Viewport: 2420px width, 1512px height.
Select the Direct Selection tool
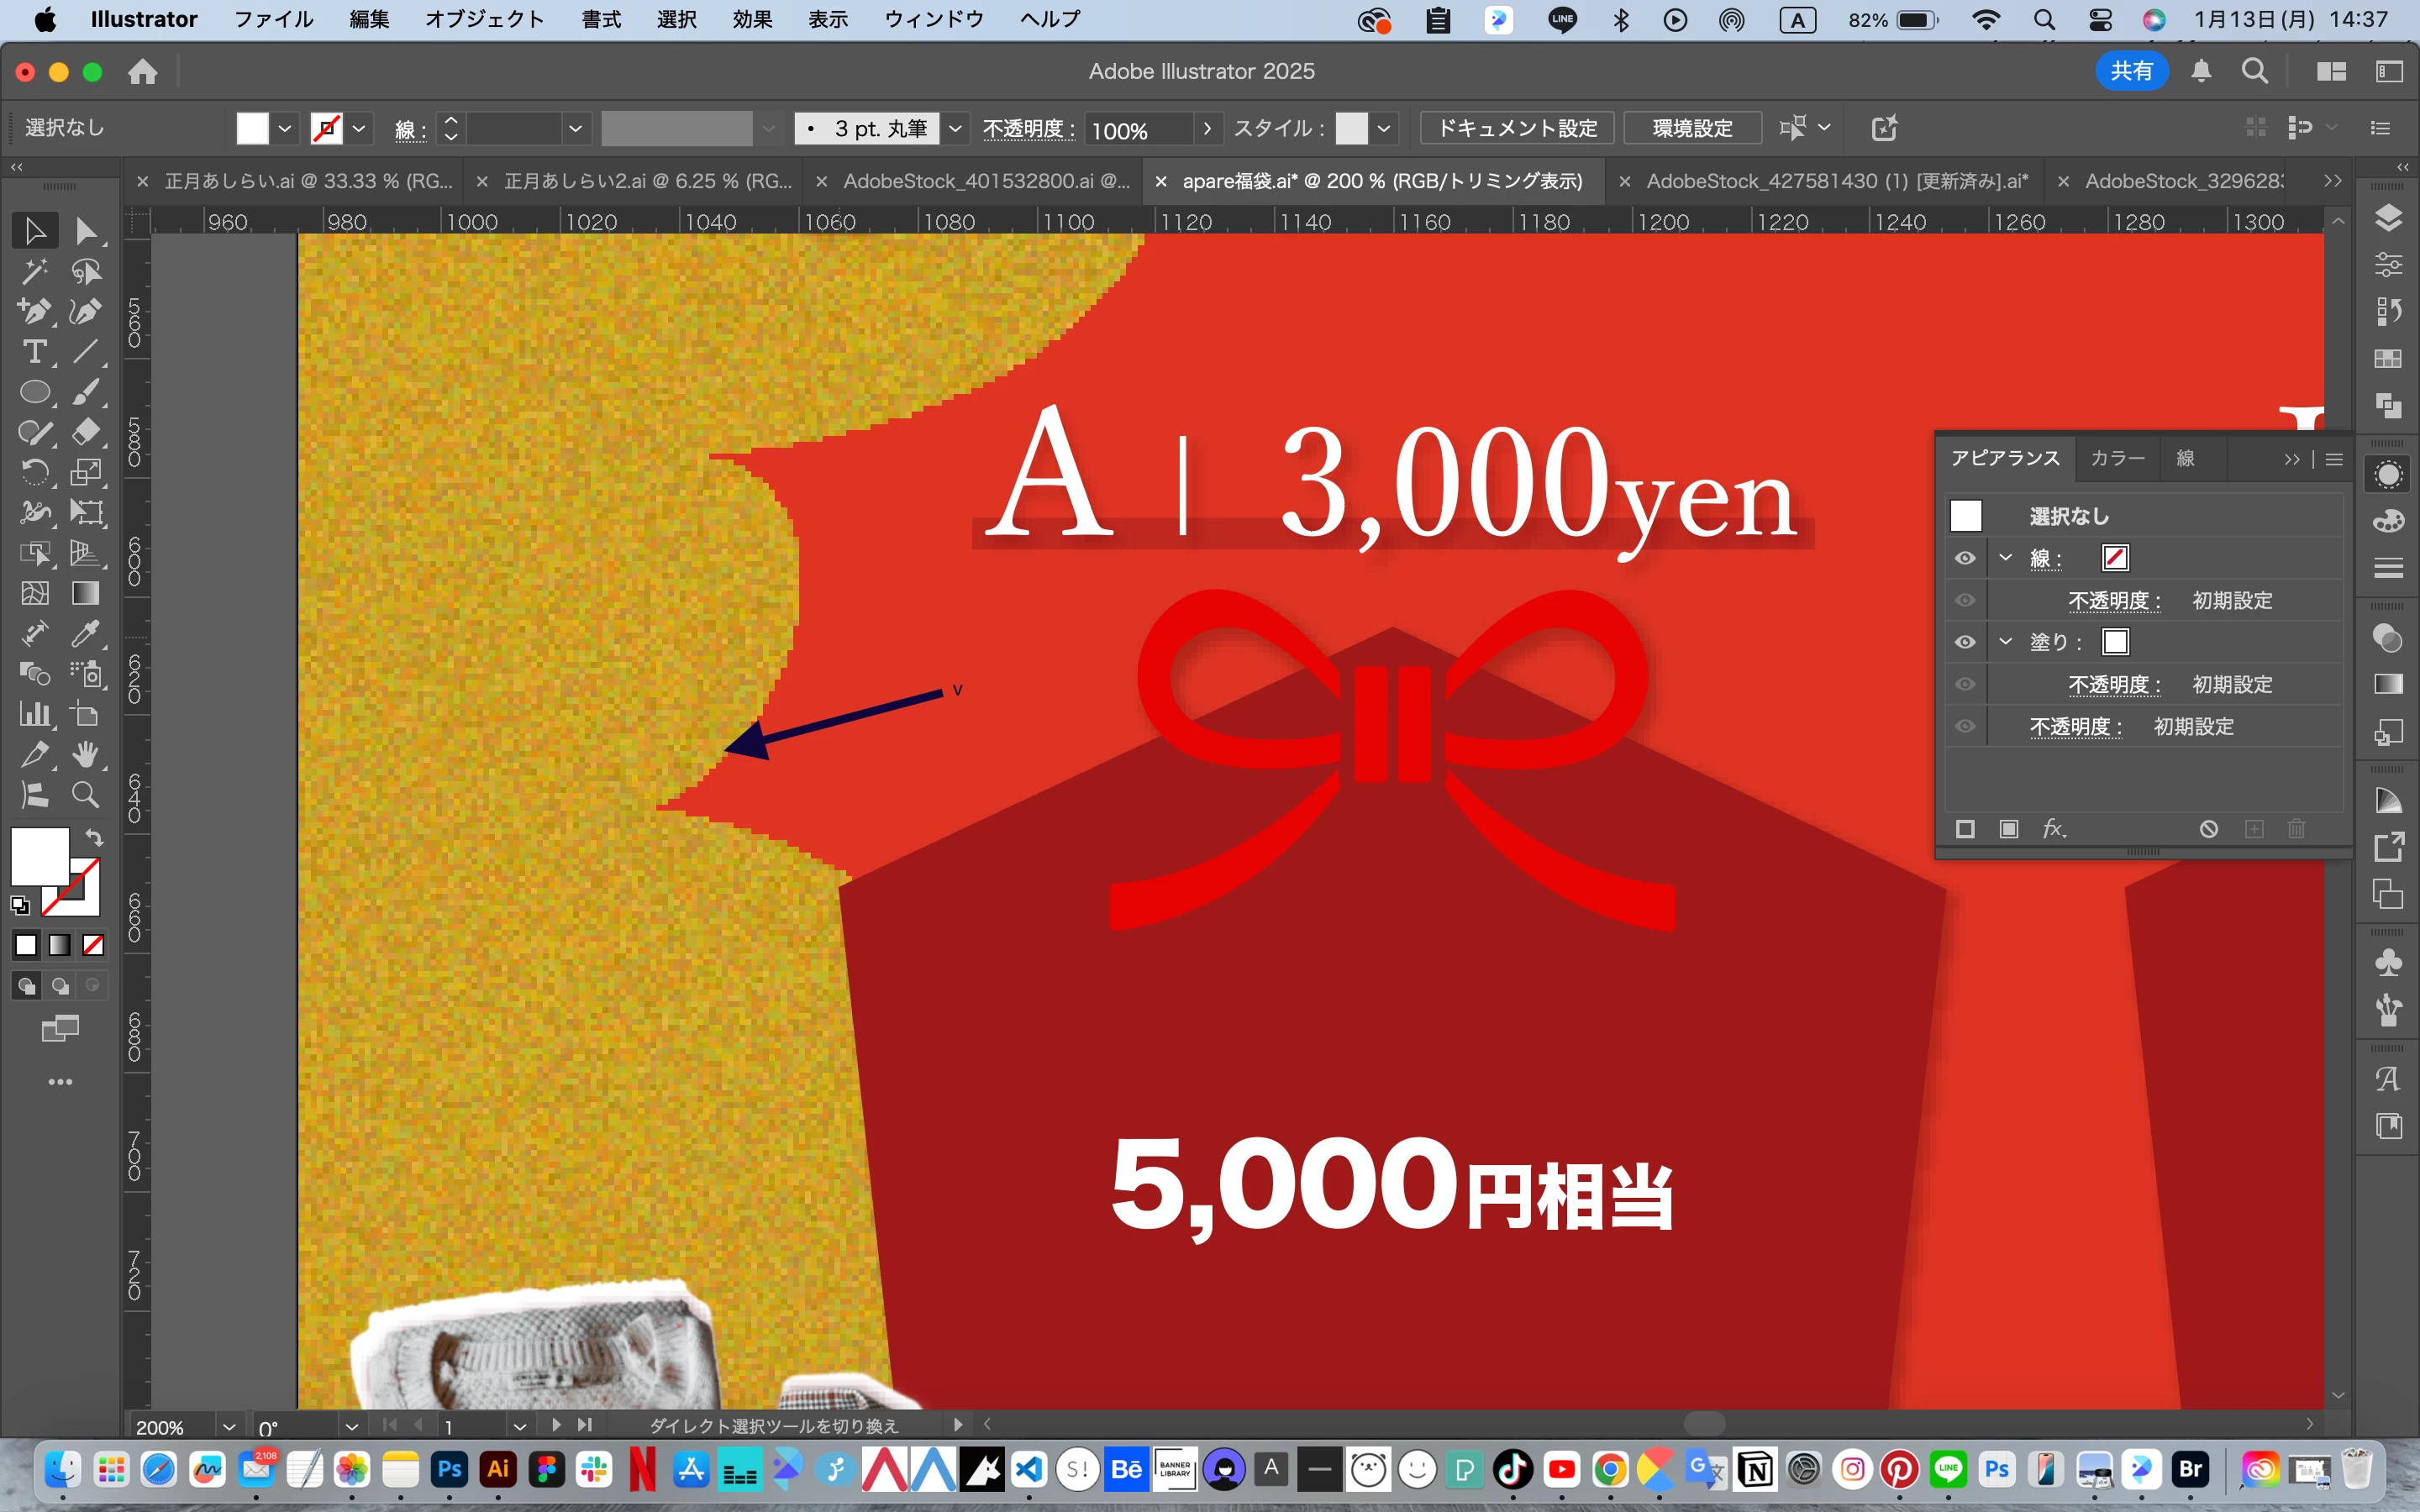[x=86, y=231]
